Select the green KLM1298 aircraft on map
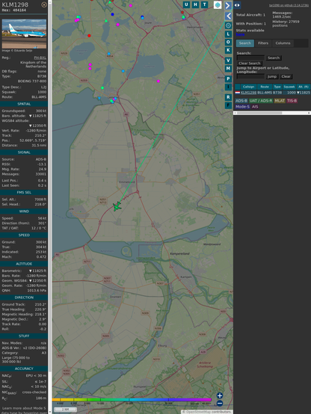Image resolution: width=311 pixels, height=414 pixels. pos(117,206)
